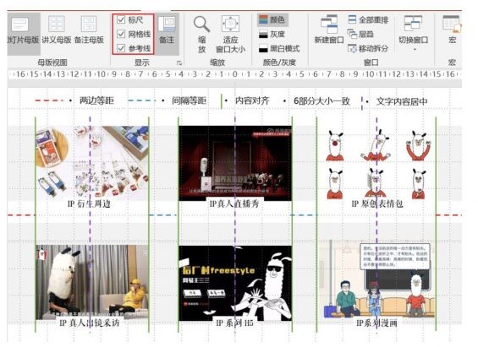Open the 切换窗口 switch windows dropdown

[x=414, y=33]
